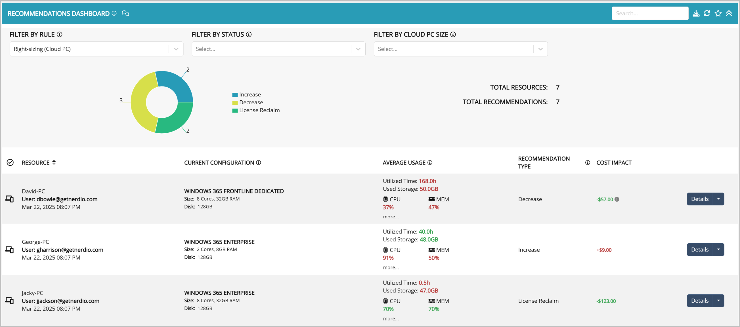Open the feedback chat bubbles icon
The width and height of the screenshot is (740, 327).
point(125,13)
